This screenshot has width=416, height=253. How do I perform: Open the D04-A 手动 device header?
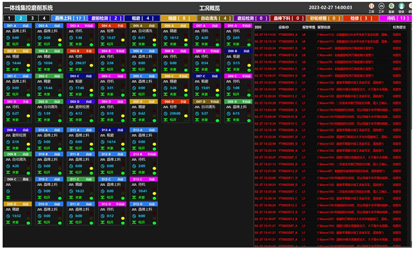pos(111,25)
